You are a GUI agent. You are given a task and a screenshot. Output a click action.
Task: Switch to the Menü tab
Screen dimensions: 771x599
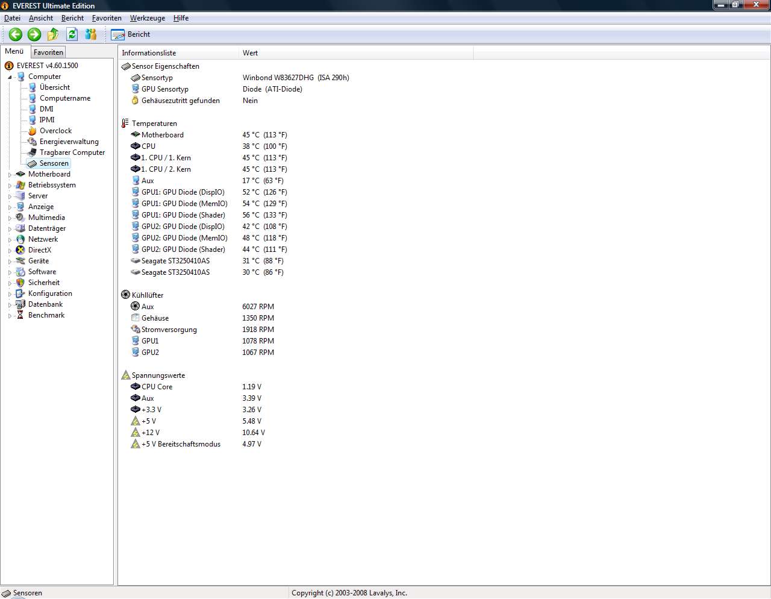point(14,51)
